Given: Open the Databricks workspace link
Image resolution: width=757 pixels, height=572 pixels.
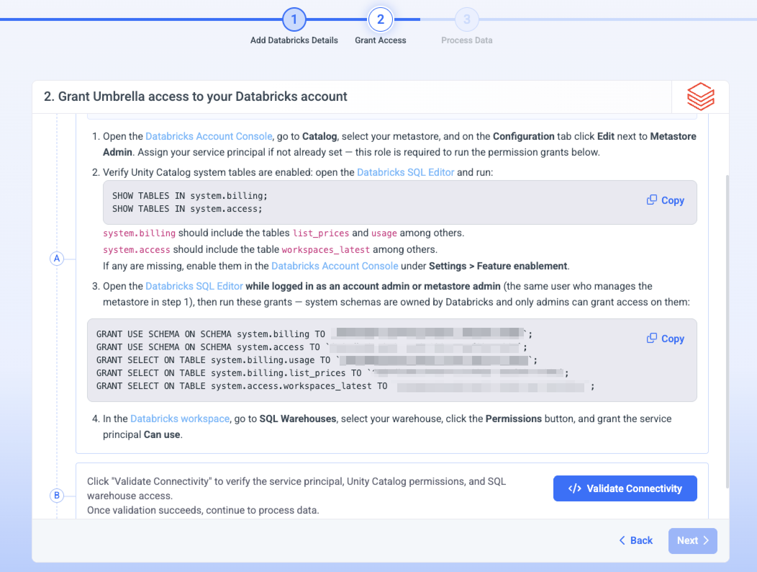Looking at the screenshot, I should (180, 419).
